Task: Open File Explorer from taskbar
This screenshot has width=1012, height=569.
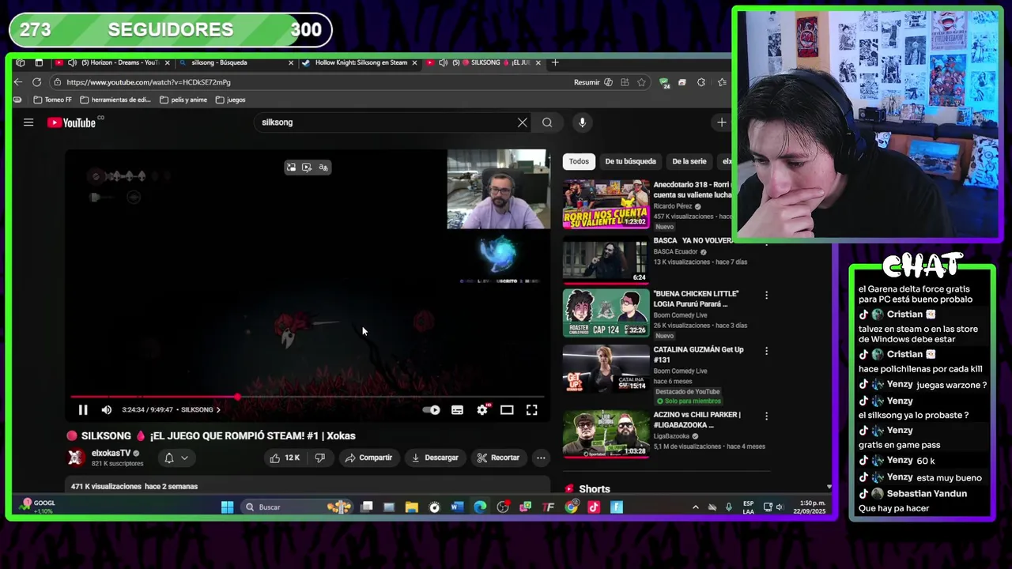Action: pyautogui.click(x=412, y=507)
